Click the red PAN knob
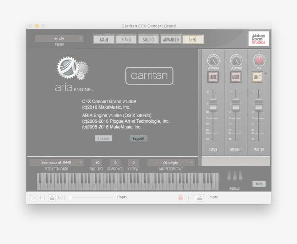This screenshot has height=244, width=297. point(259,60)
